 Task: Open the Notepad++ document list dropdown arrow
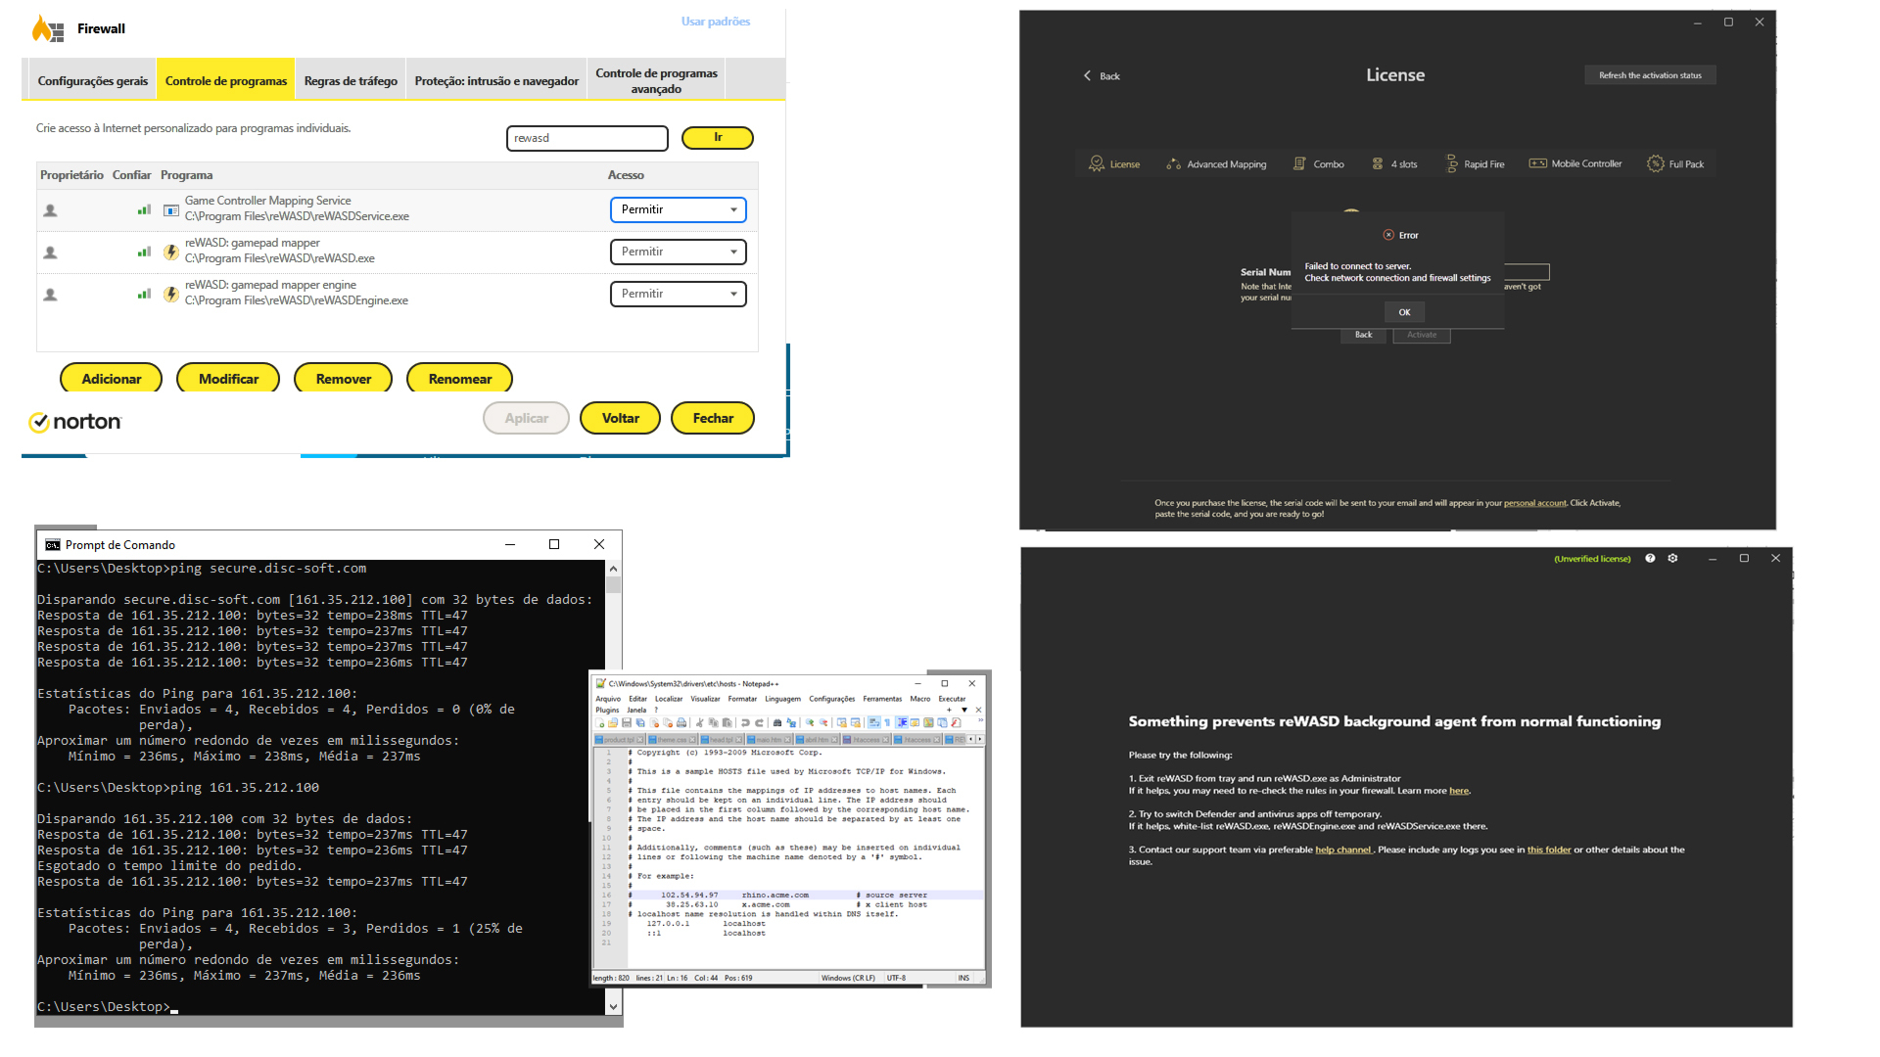964,710
